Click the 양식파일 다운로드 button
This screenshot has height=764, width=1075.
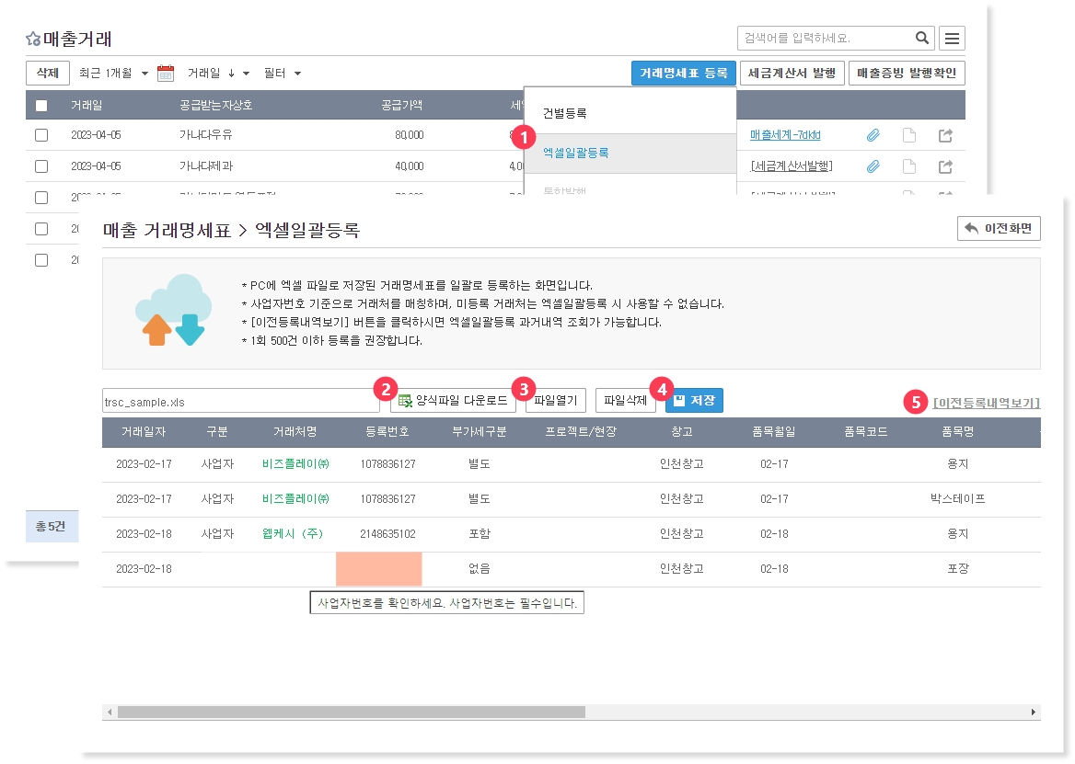(454, 401)
